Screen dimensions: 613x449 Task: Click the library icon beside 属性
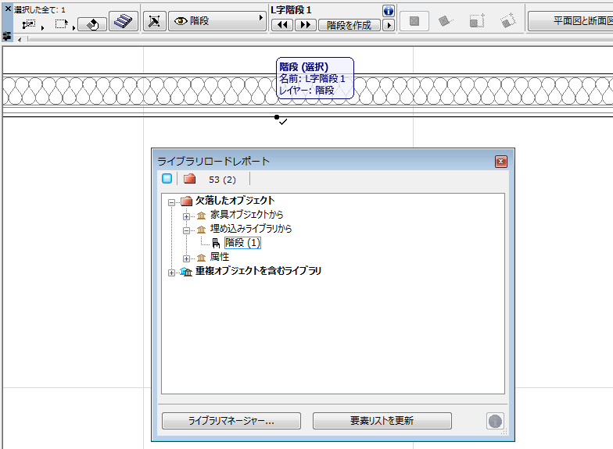tap(202, 258)
